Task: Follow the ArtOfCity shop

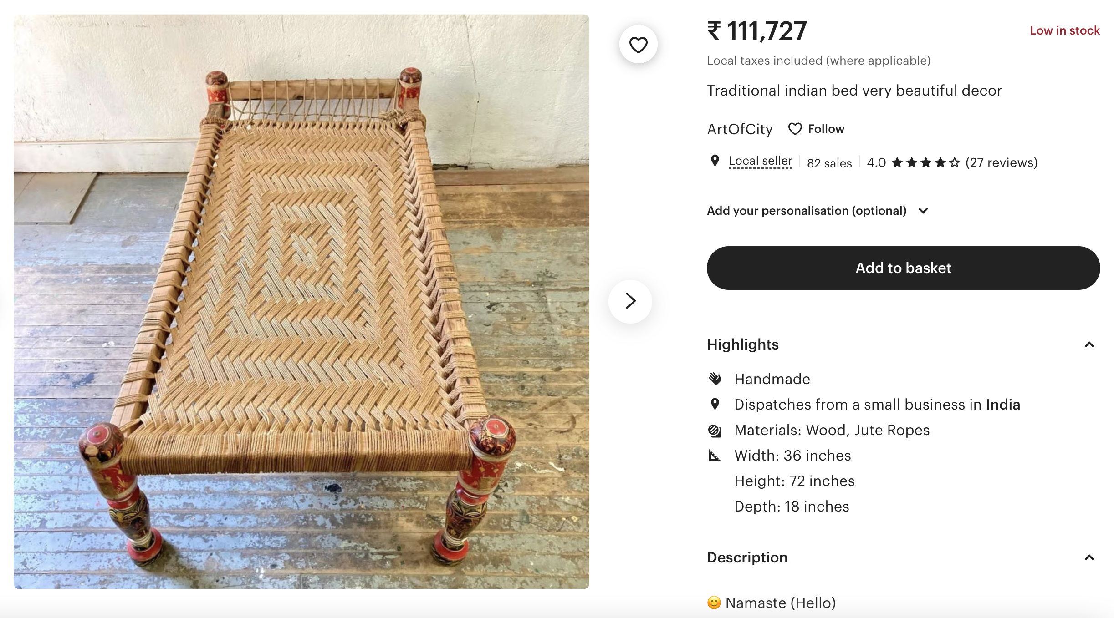Action: (826, 129)
